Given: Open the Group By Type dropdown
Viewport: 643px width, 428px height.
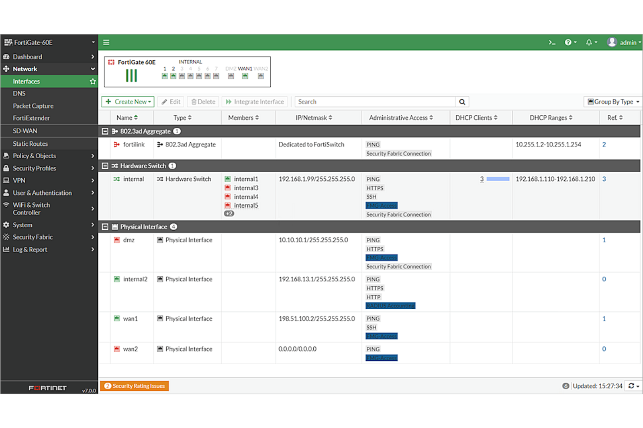Looking at the screenshot, I should pos(612,101).
